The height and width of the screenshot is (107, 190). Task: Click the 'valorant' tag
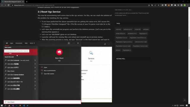click(x=118, y=29)
